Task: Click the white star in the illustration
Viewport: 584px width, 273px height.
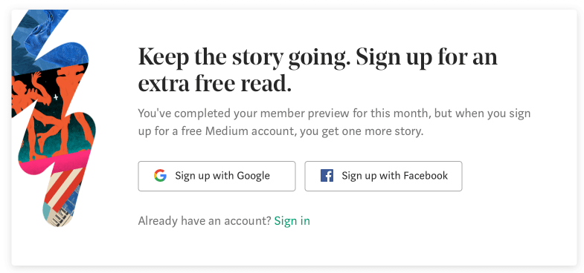Action: 56,98
